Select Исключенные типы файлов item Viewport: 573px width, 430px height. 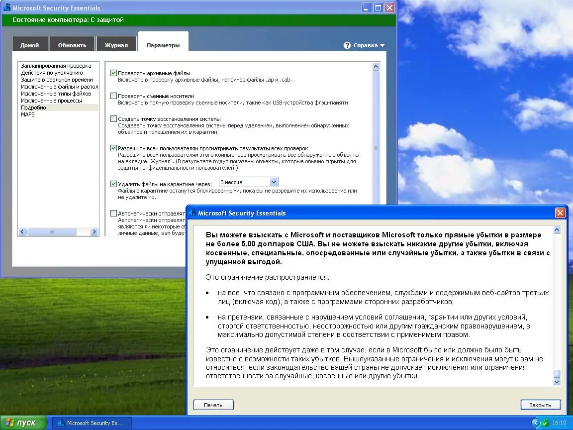tap(56, 94)
